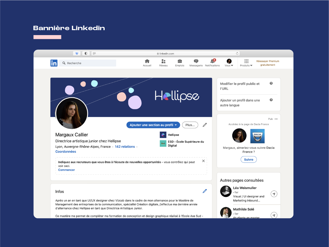The height and width of the screenshot is (247, 329).
Task: Open the Plus... options button
Action: click(190, 125)
